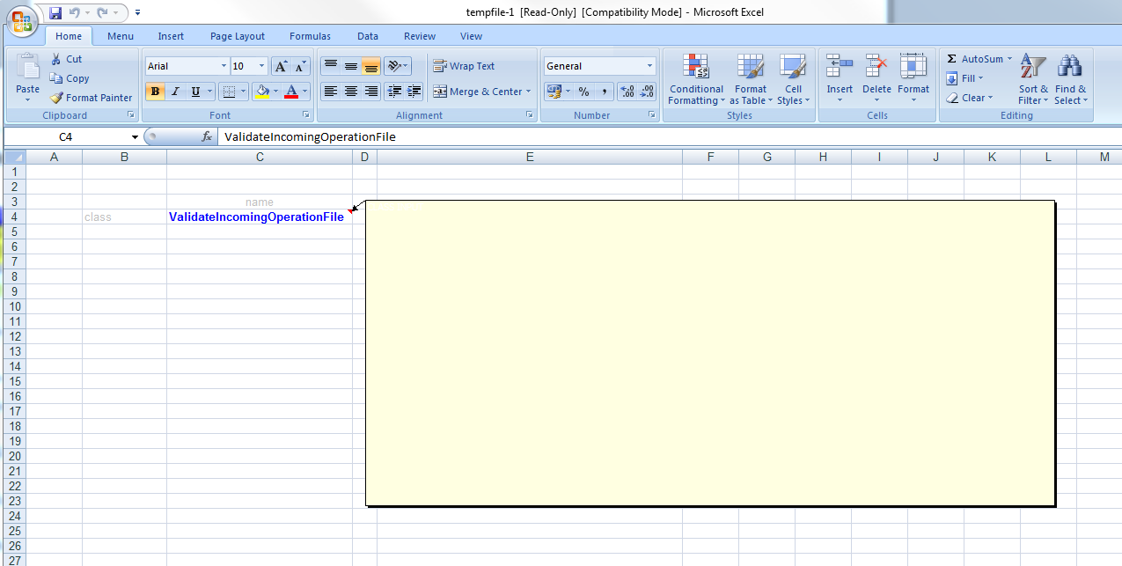Open the Formulas ribbon tab

310,36
